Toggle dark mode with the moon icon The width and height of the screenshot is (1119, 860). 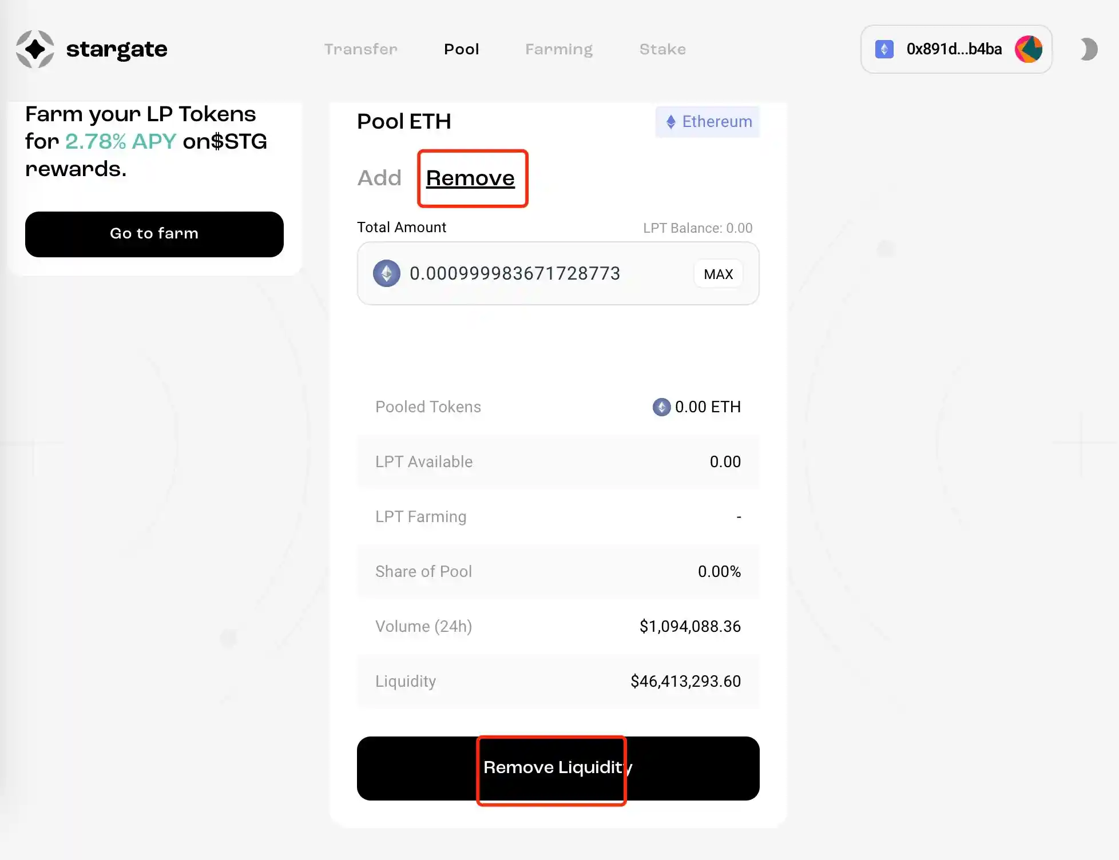[x=1089, y=49]
